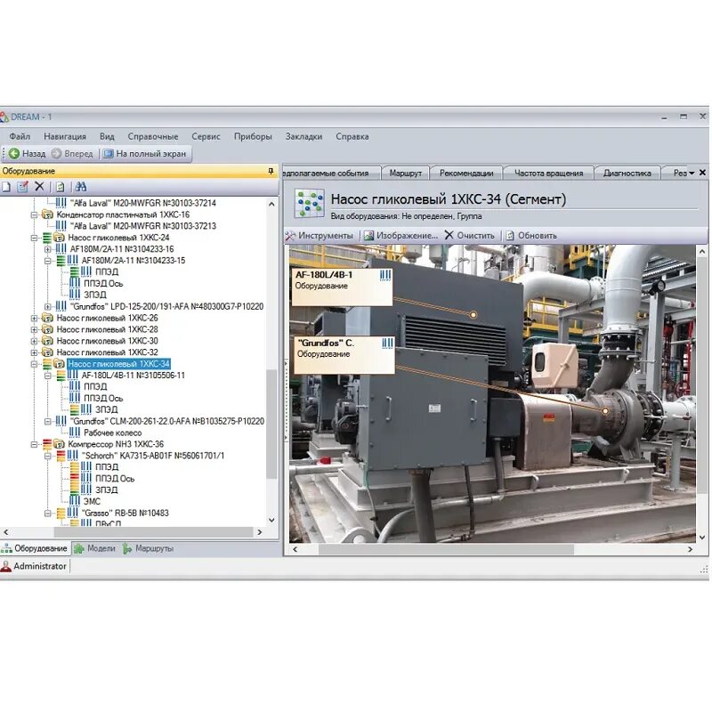Select "Alfa Laval" M20-MWFGR №30103-37213 row
This screenshot has width=712, height=712.
[143, 226]
